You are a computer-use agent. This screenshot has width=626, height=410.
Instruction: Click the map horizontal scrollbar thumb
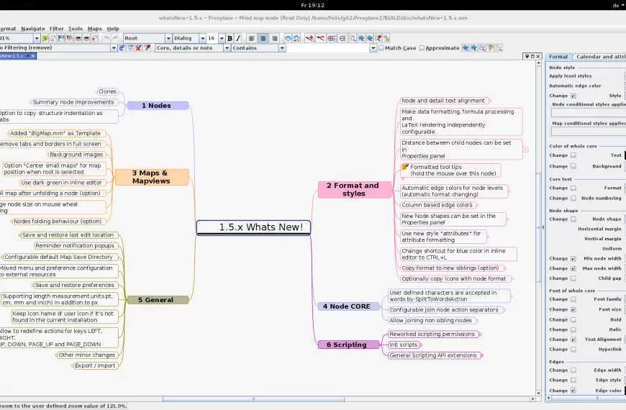point(253,398)
